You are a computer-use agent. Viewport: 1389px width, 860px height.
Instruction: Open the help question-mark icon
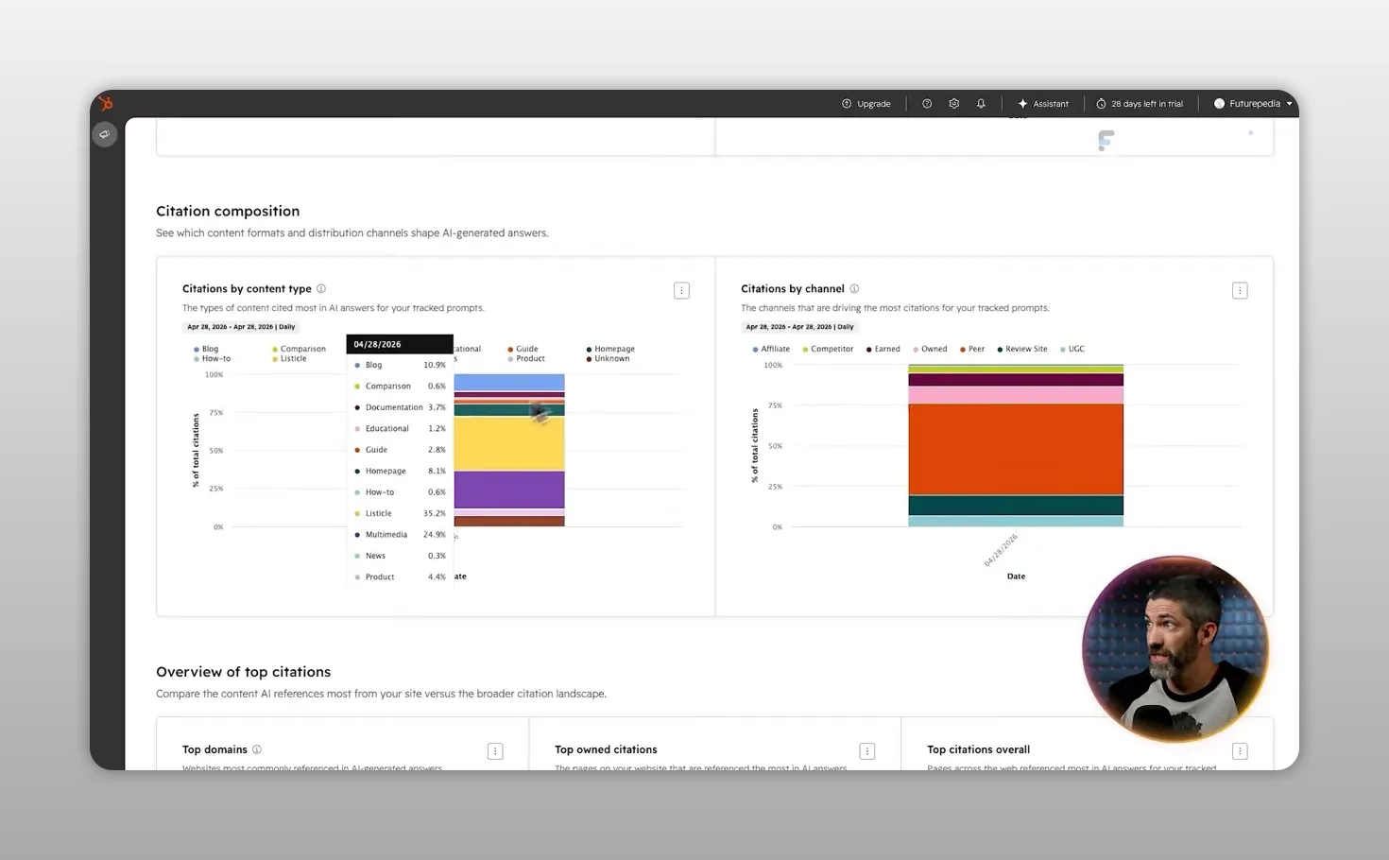(927, 104)
